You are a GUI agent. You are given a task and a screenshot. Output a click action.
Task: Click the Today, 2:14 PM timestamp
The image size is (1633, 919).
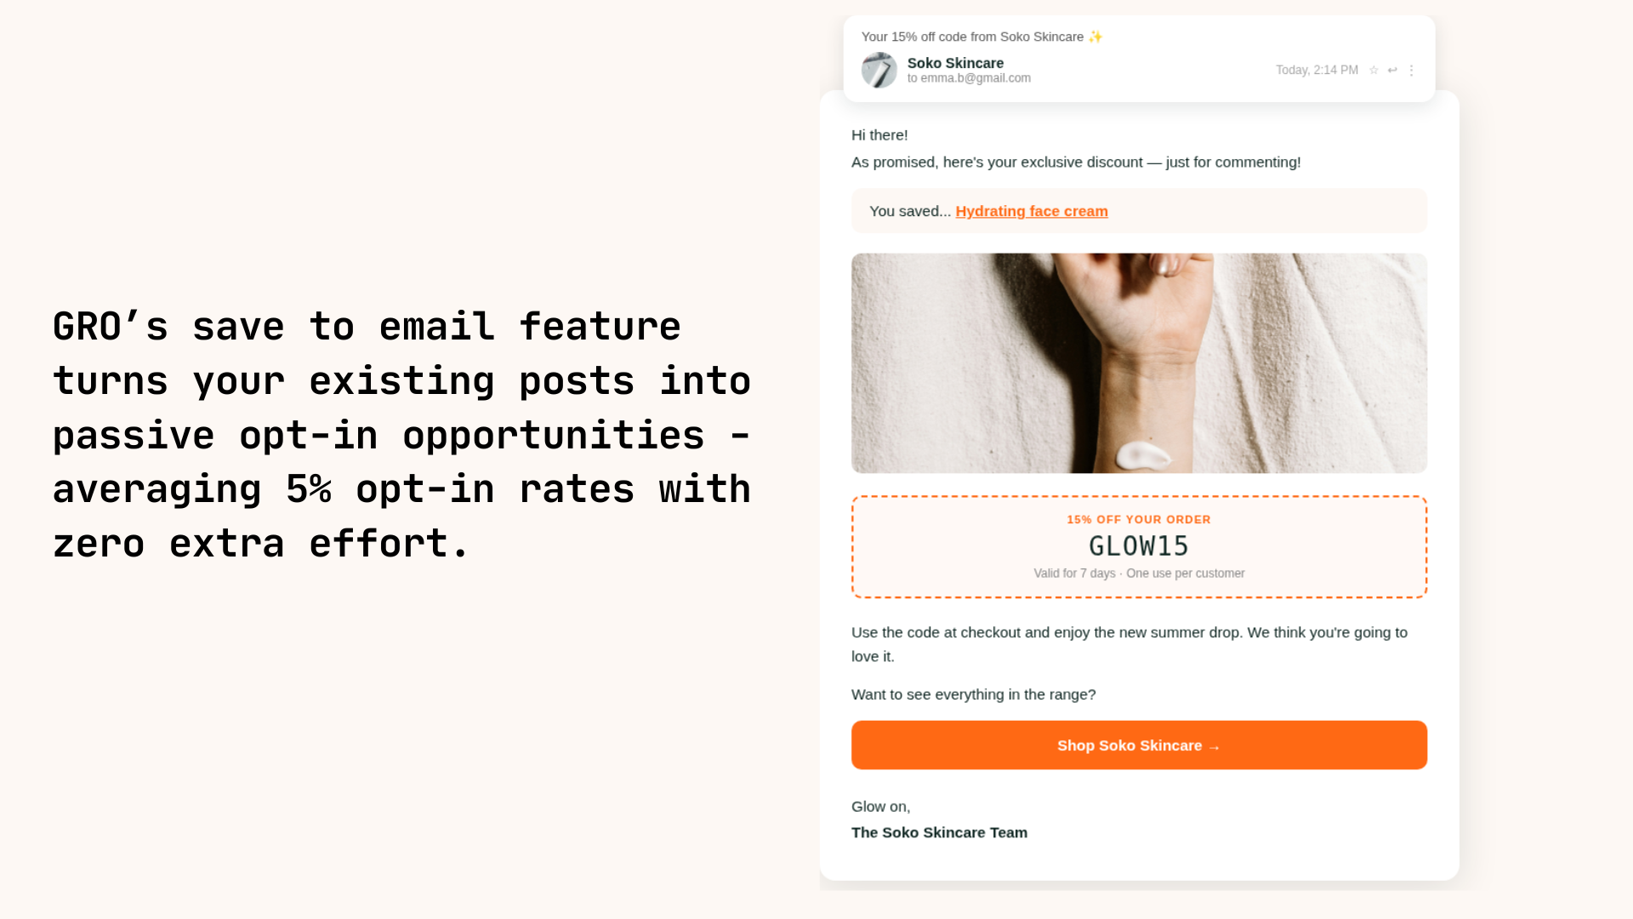pos(1317,71)
